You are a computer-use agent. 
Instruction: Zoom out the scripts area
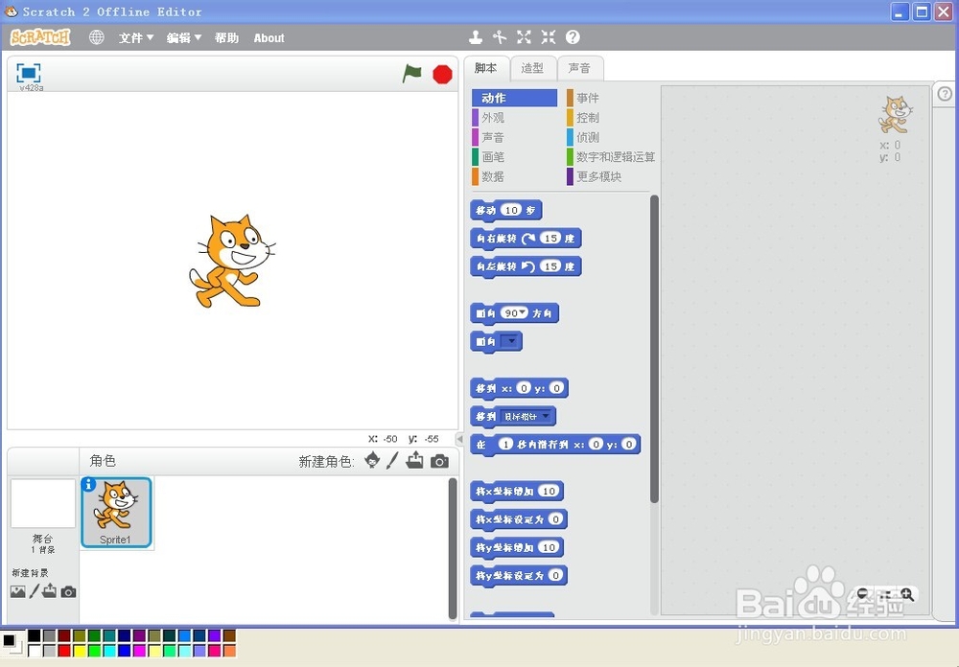tap(862, 593)
